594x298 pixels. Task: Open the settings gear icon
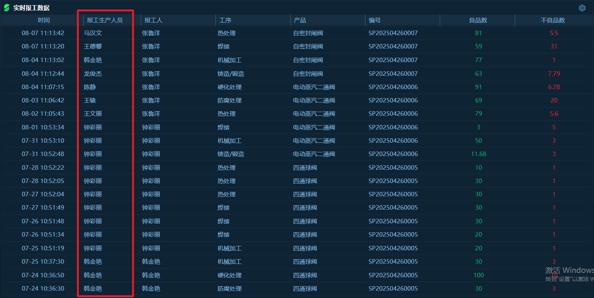pos(582,8)
